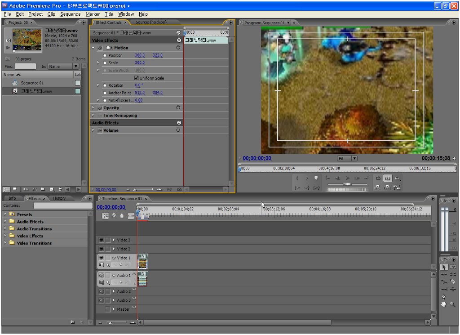
Task: Toggle Safe Margins button in Program monitor
Action: click(388, 178)
